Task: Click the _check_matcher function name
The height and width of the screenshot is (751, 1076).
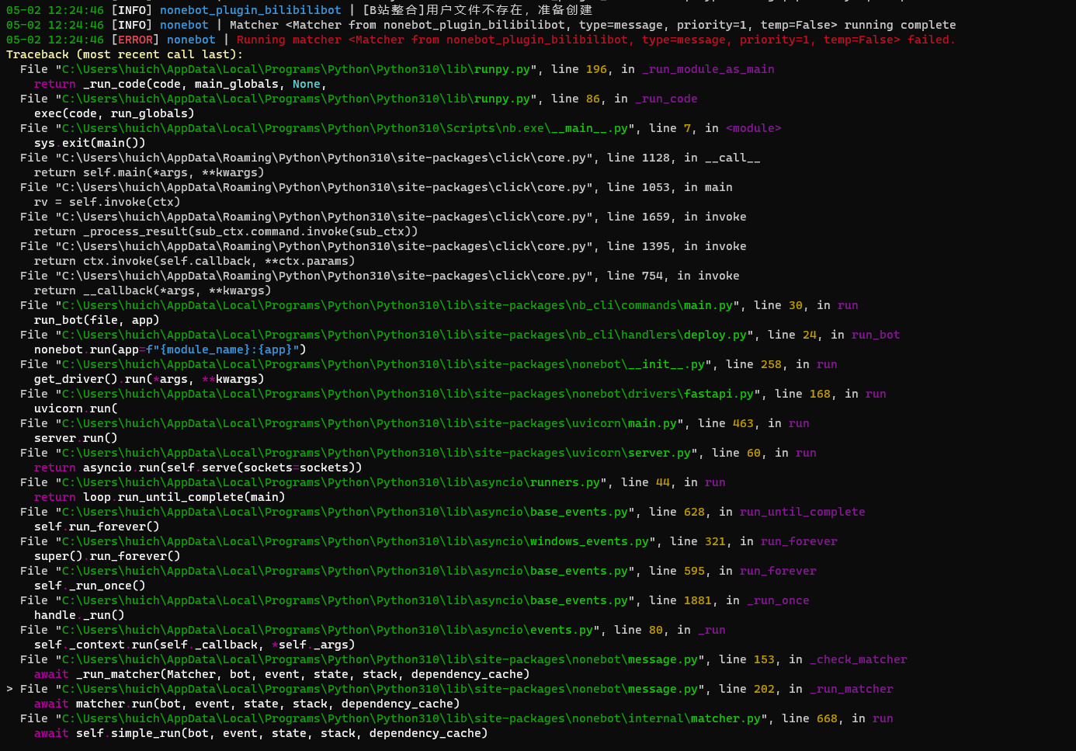Action: (x=858, y=659)
